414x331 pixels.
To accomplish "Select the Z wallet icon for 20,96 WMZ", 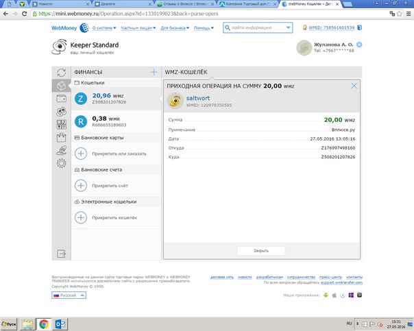I will click(x=81, y=99).
